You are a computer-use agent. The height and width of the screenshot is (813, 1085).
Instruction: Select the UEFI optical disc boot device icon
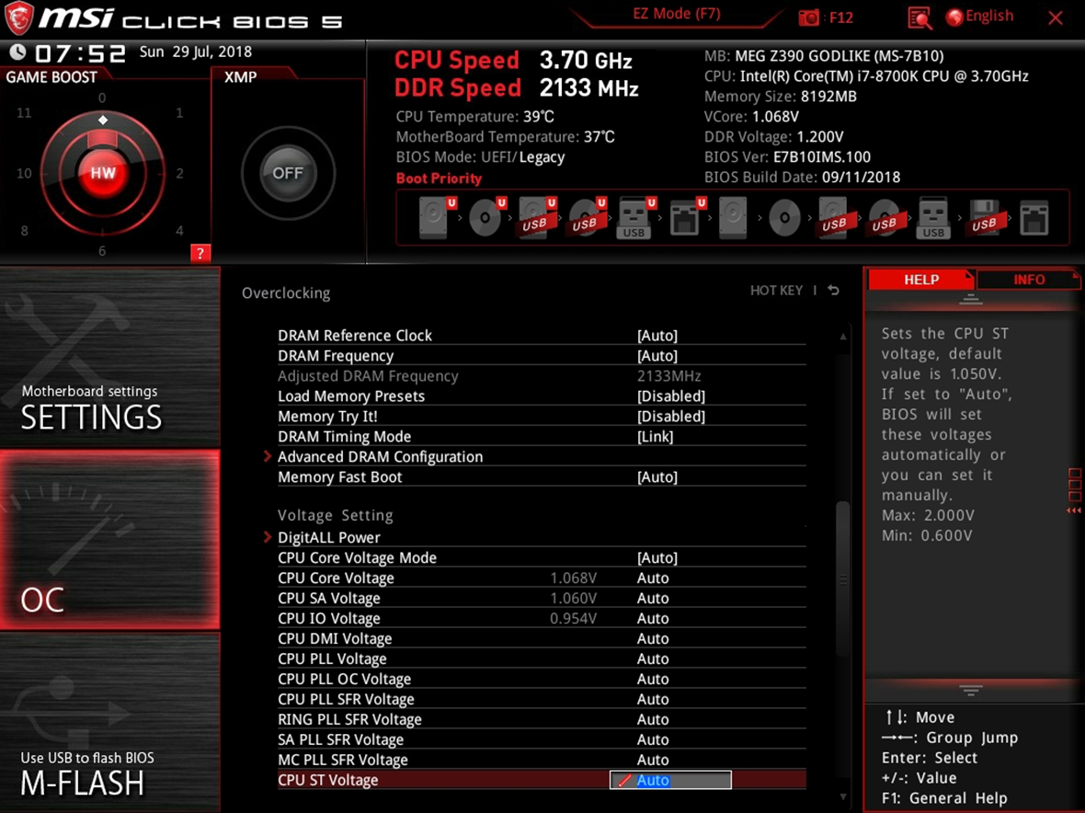click(x=487, y=217)
